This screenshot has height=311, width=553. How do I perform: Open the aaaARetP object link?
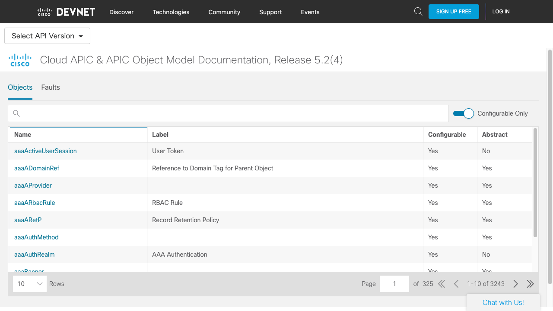[x=28, y=220]
